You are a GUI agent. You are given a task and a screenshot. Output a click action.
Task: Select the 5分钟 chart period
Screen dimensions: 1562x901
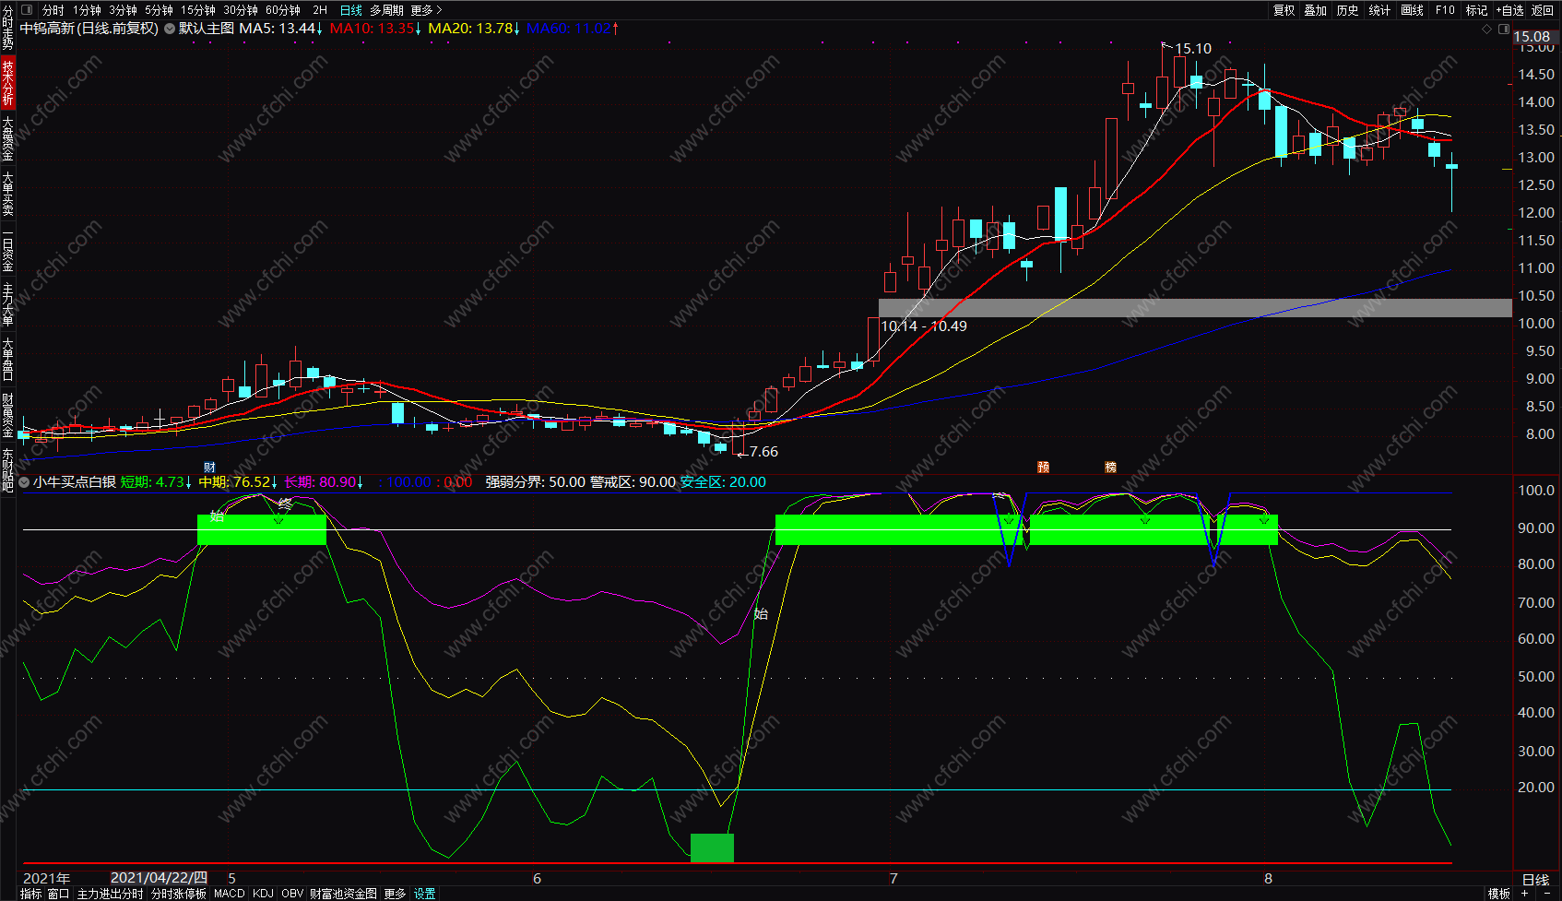click(159, 10)
